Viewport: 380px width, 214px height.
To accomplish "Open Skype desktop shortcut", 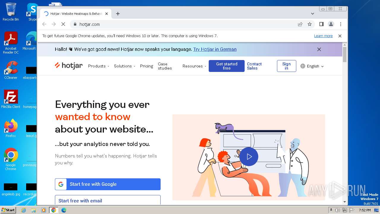I will pyautogui.click(x=32, y=12).
